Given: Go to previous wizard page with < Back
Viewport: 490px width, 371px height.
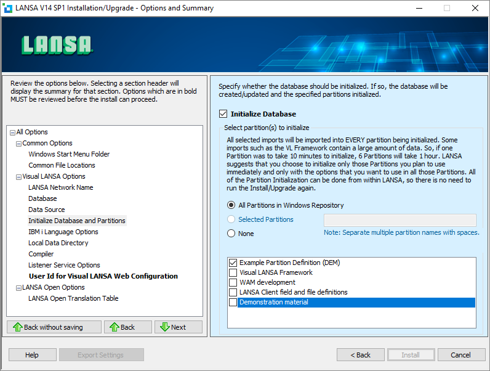Looking at the screenshot, I should point(361,355).
